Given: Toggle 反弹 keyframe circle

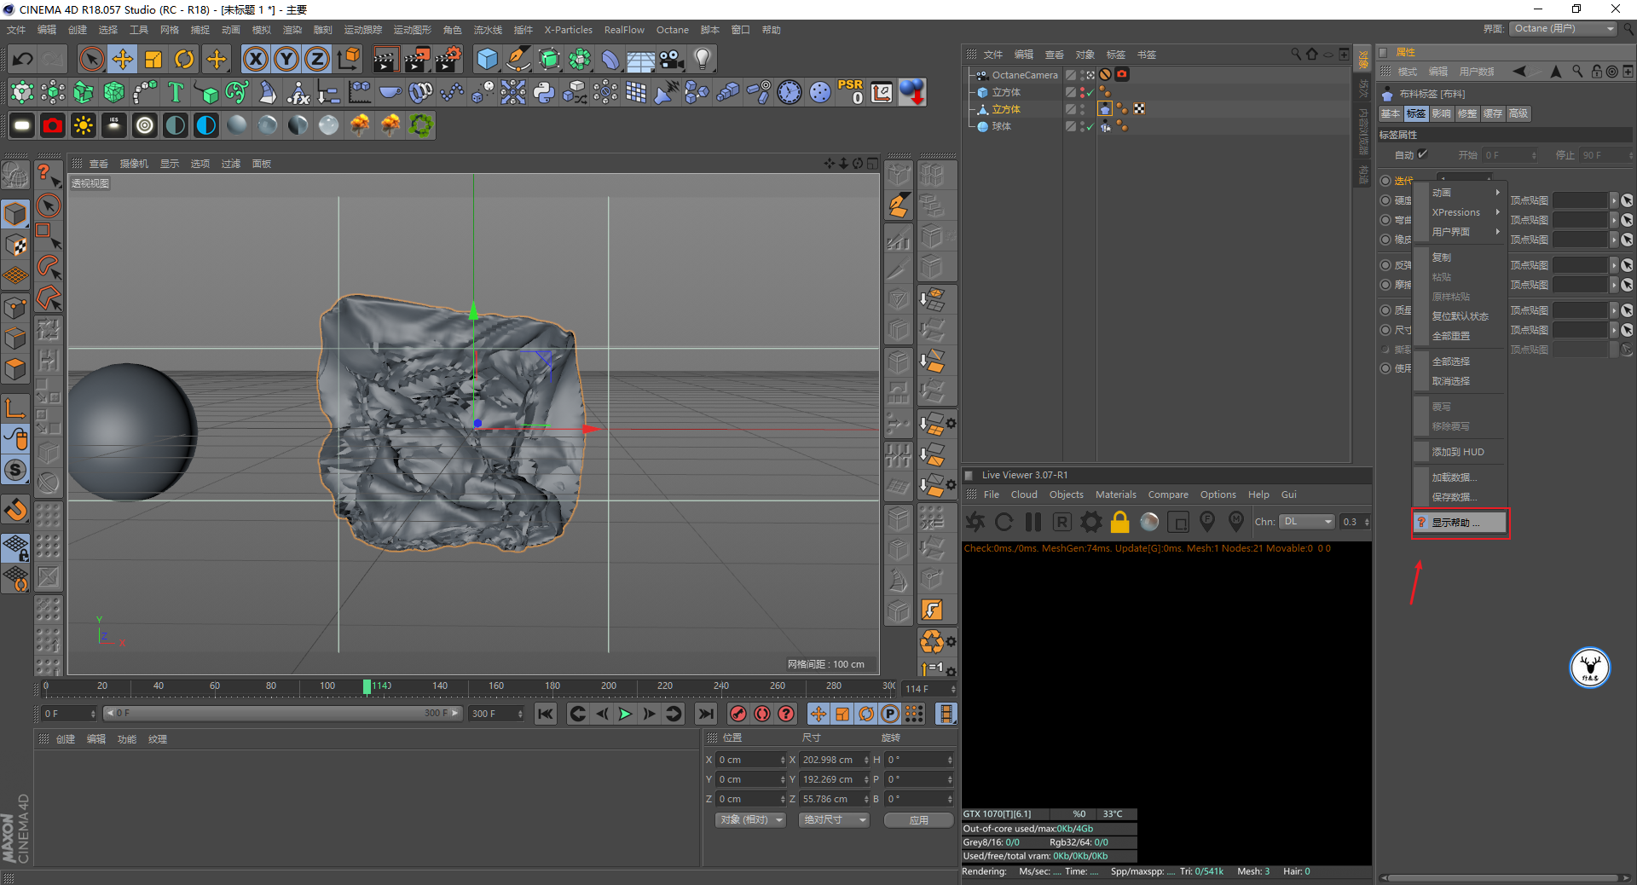Looking at the screenshot, I should (x=1385, y=265).
